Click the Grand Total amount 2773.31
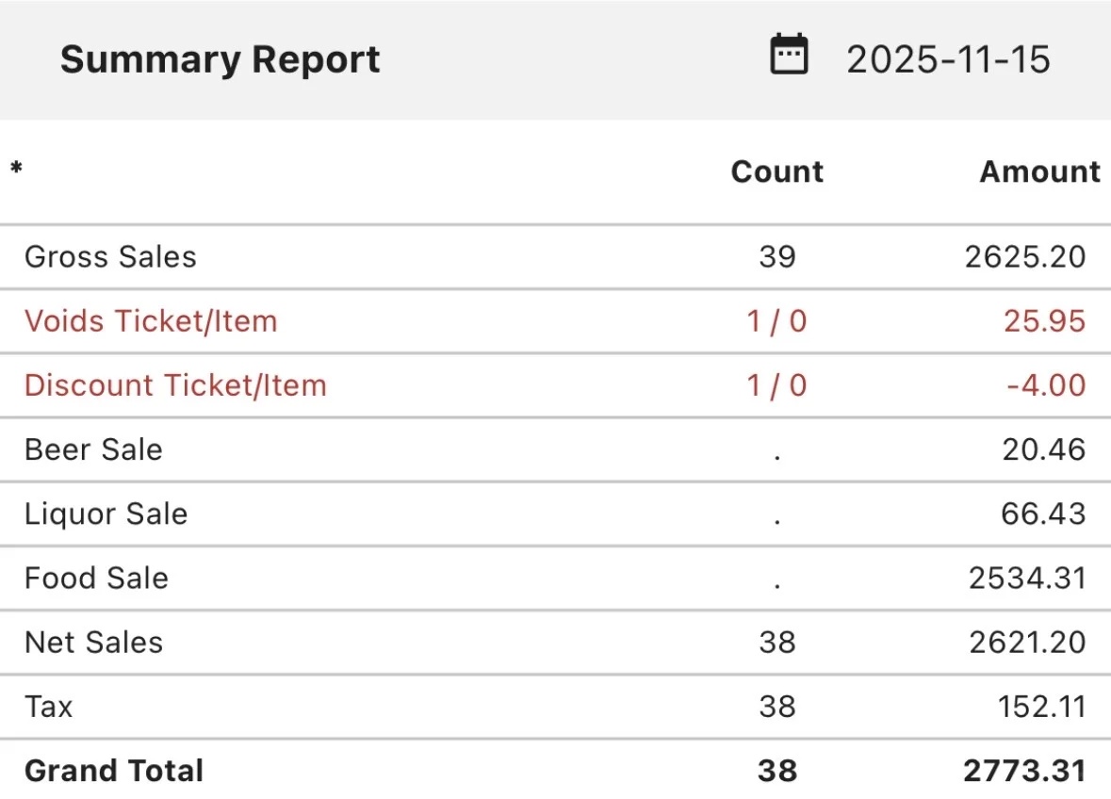 [1023, 771]
